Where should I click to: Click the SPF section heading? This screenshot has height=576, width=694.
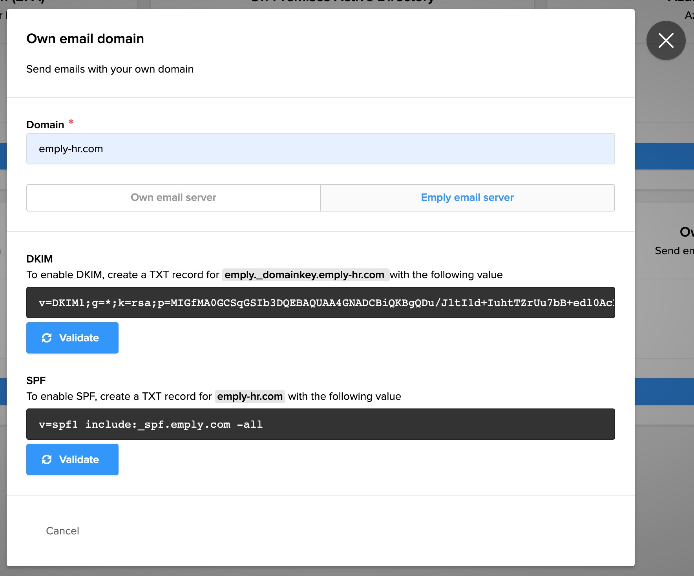coord(36,381)
